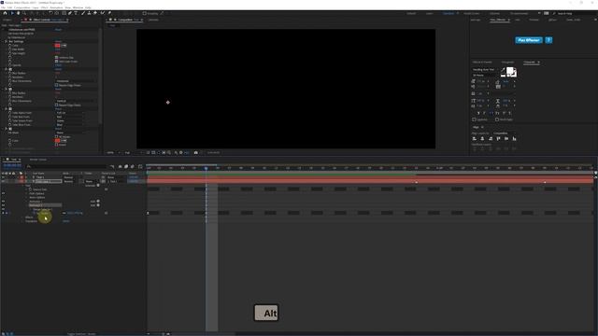The image size is (598, 336).
Task: Click the align left edges icon
Action: 475,139
